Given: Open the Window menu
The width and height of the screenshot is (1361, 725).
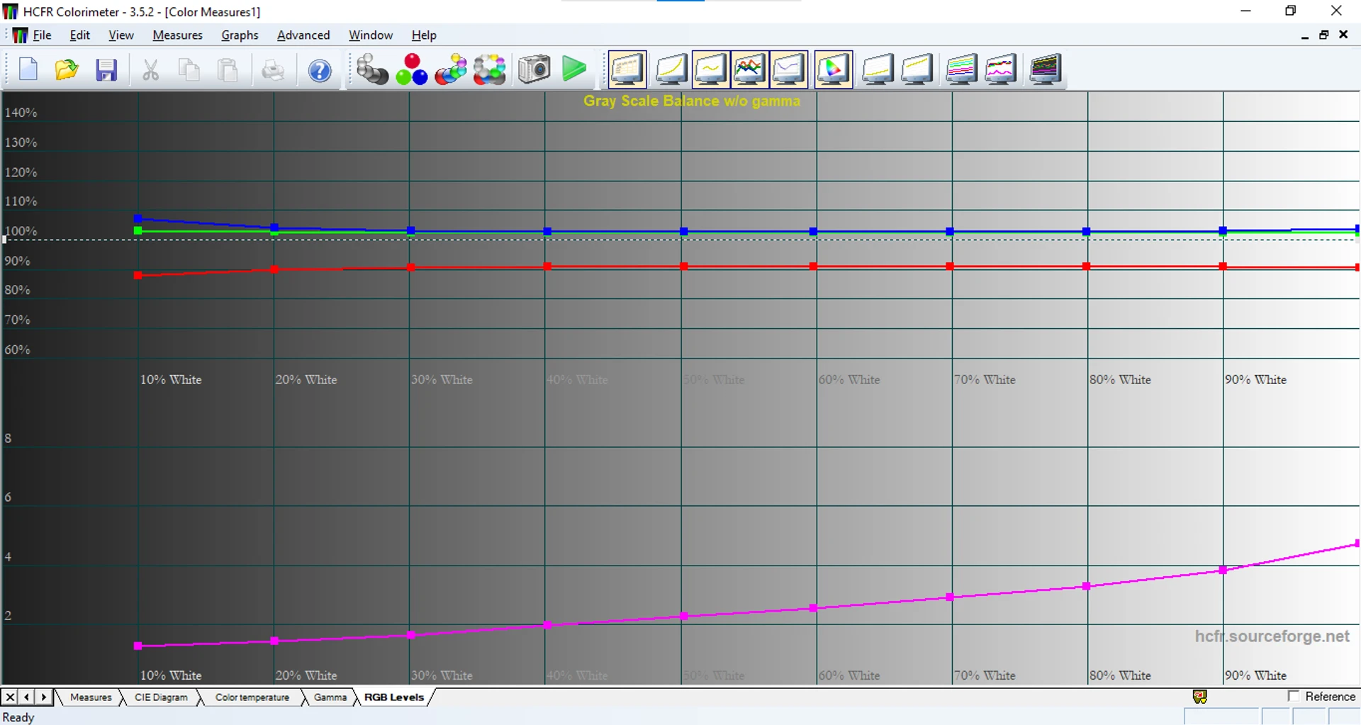Looking at the screenshot, I should click(x=371, y=35).
